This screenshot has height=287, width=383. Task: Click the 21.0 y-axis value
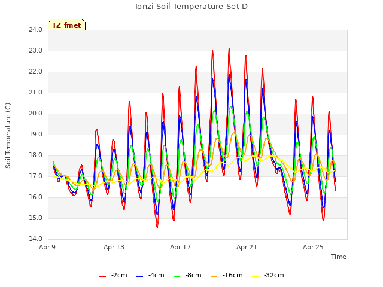[x=36, y=93]
